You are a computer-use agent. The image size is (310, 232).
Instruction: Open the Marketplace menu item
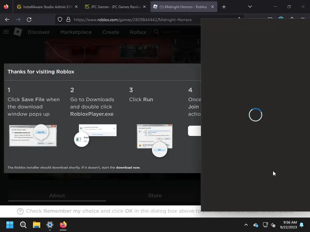point(76,32)
